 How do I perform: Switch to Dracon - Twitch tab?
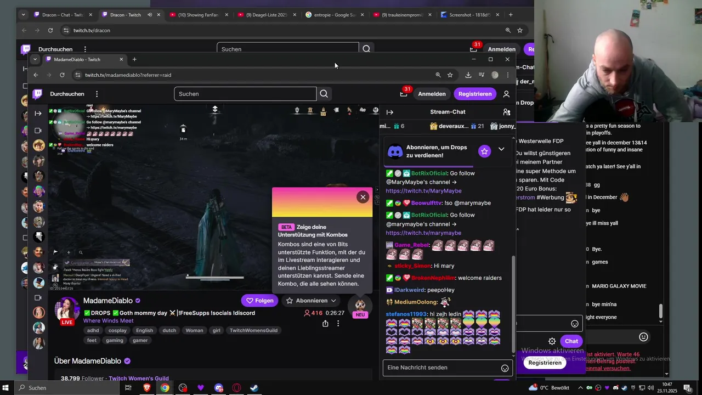126,15
